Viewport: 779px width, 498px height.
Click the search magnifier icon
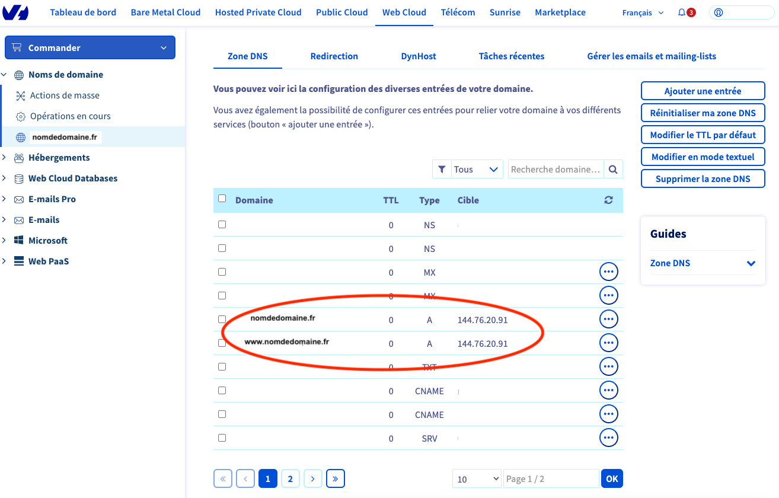point(613,170)
